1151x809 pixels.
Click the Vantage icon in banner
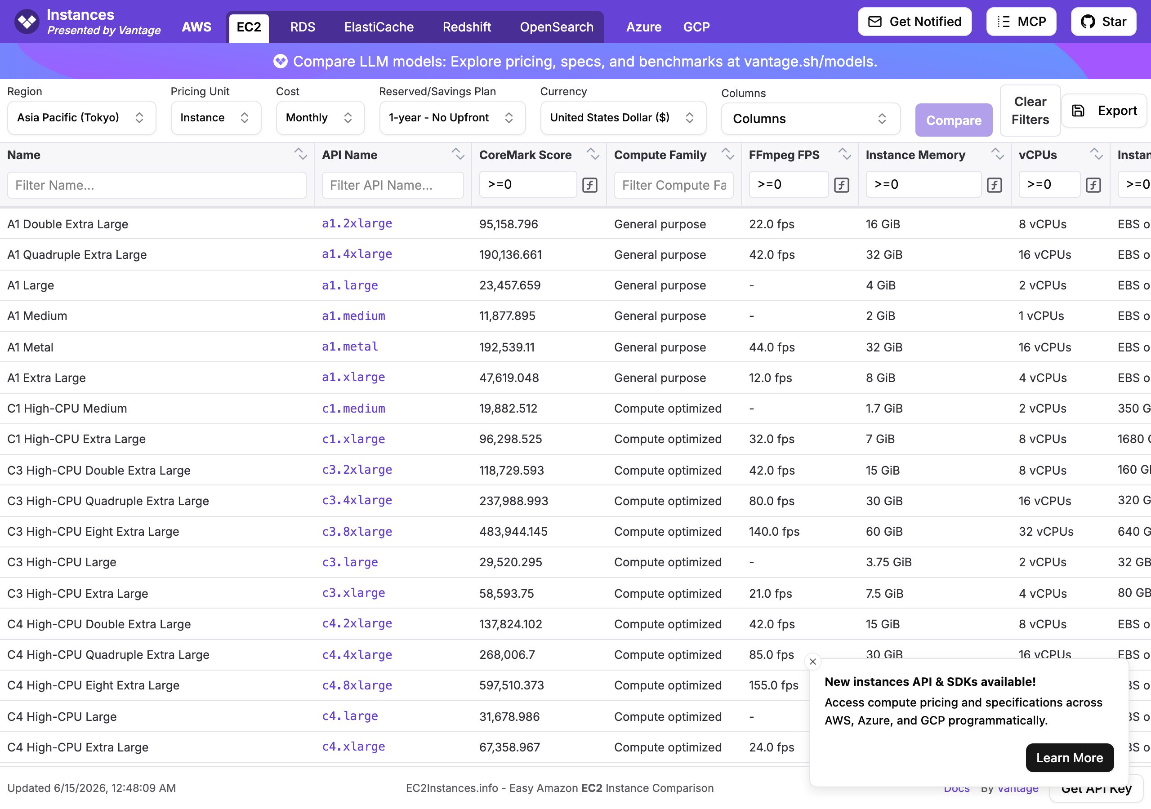(280, 61)
